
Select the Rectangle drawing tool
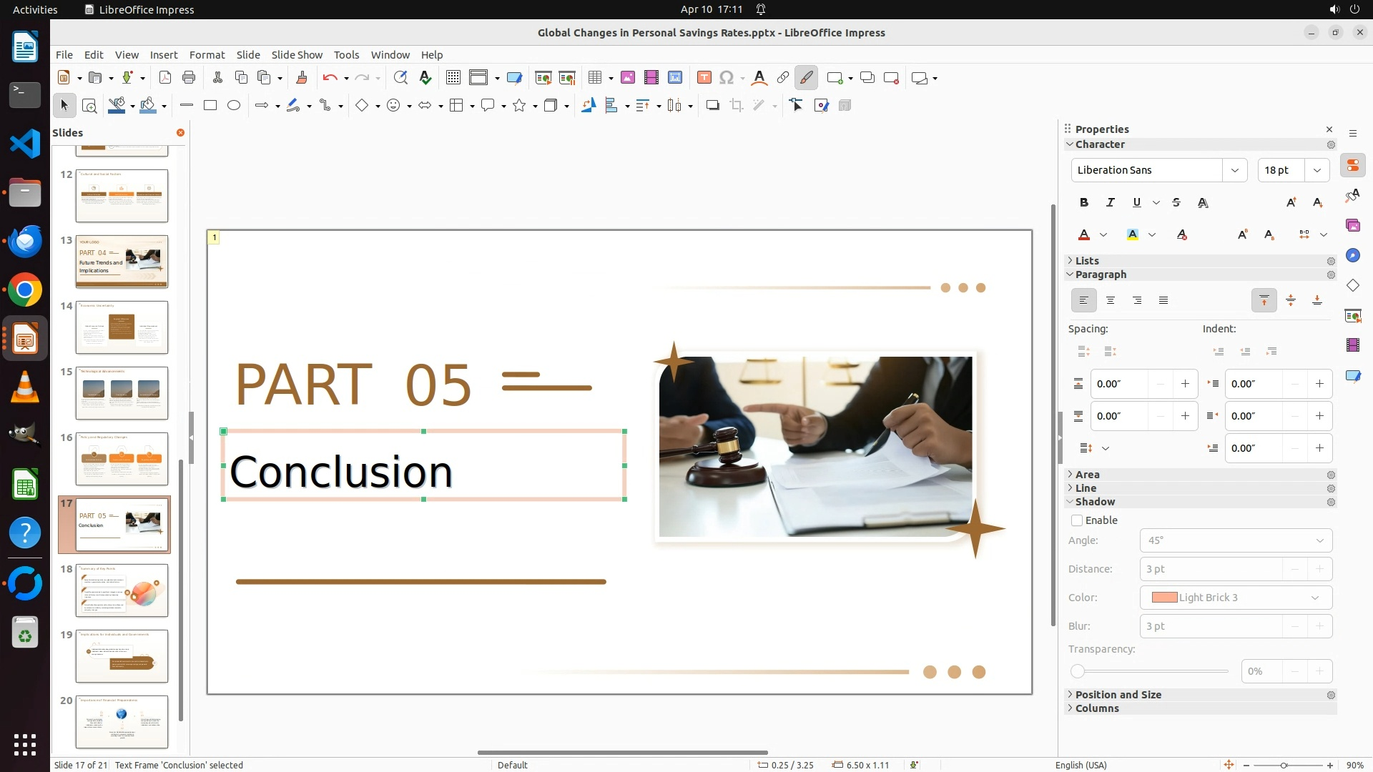[x=210, y=106]
